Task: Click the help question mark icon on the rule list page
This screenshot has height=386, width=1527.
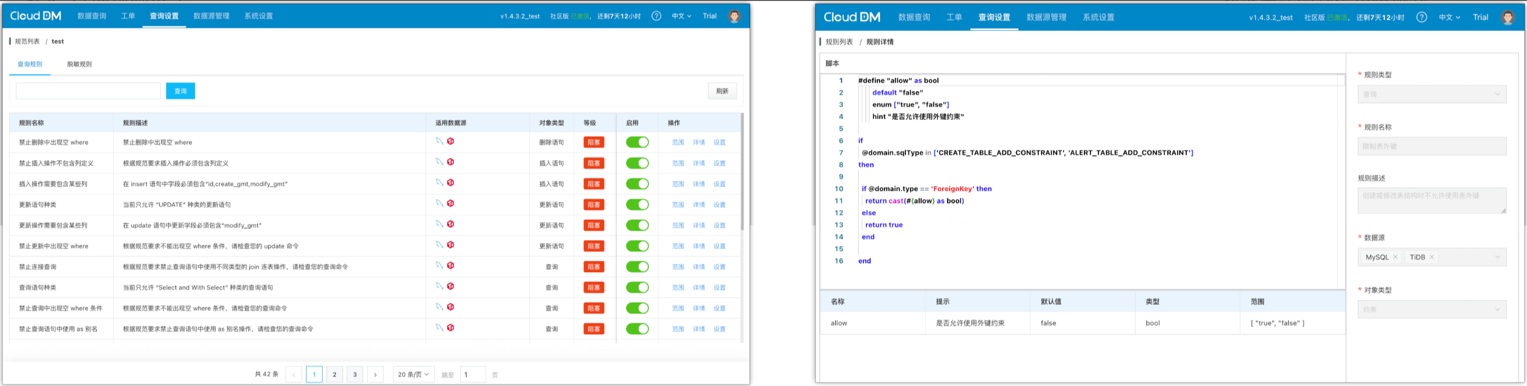Action: (655, 16)
